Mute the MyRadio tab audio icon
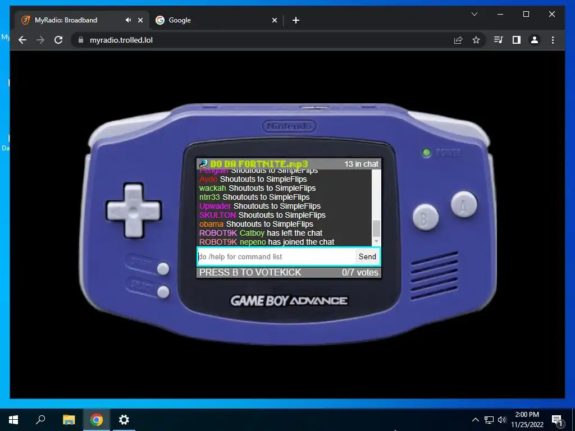This screenshot has width=575, height=431. [128, 20]
